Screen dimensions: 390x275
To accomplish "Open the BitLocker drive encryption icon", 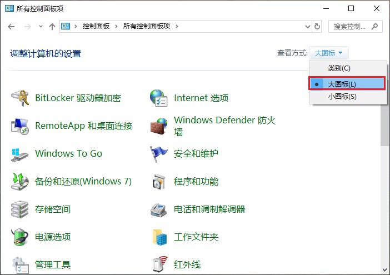I will 20,98.
